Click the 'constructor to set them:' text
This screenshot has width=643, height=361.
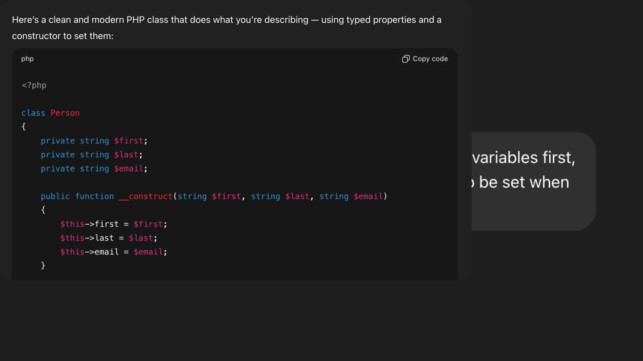tap(63, 36)
